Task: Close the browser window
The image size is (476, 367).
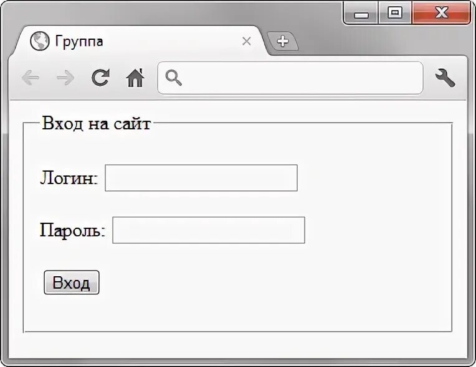Action: (x=441, y=13)
